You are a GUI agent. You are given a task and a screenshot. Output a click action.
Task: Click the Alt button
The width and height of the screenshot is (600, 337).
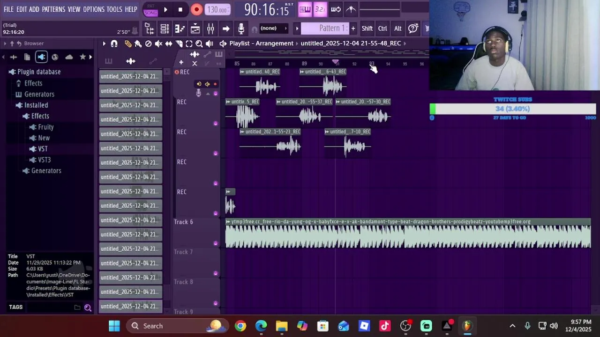[x=397, y=29]
